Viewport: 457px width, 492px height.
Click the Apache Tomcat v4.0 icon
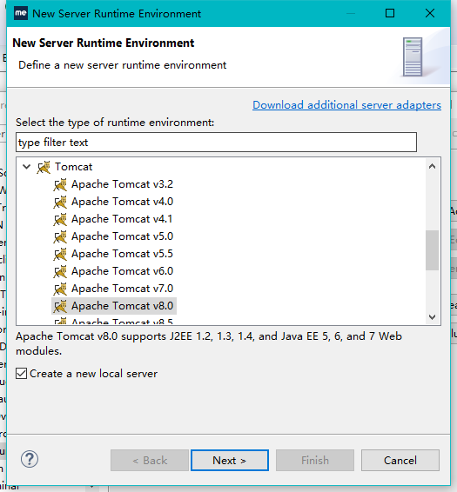[60, 202]
